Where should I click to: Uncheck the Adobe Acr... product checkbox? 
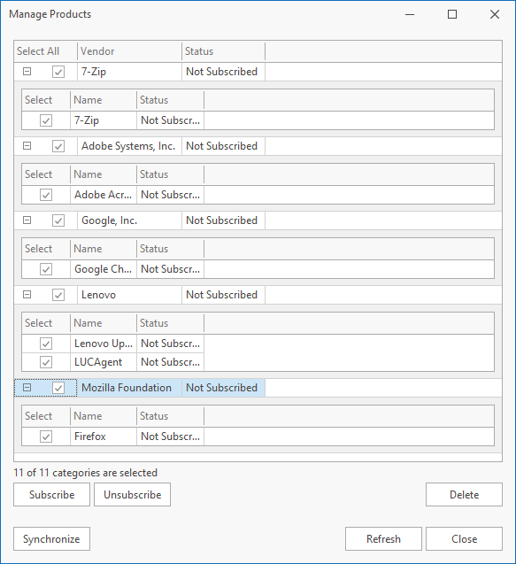tap(46, 195)
